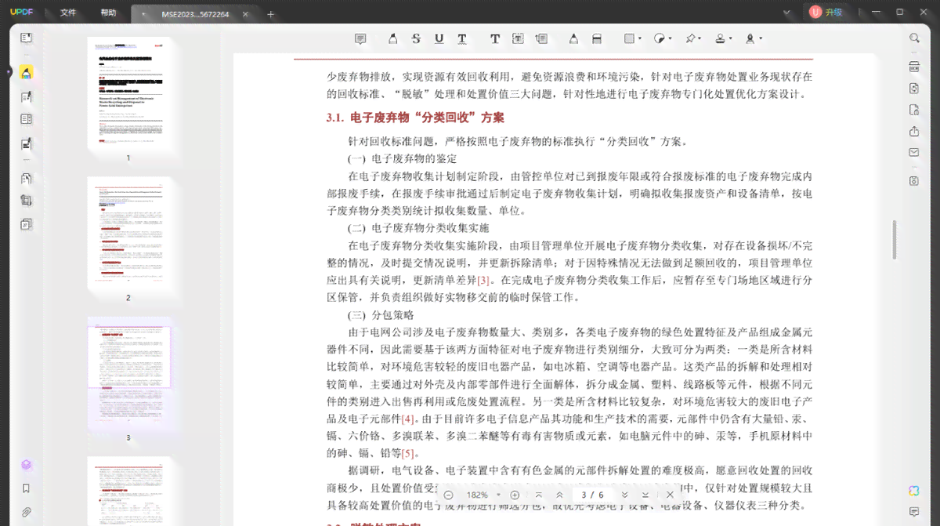Select the eraser tool

[597, 38]
